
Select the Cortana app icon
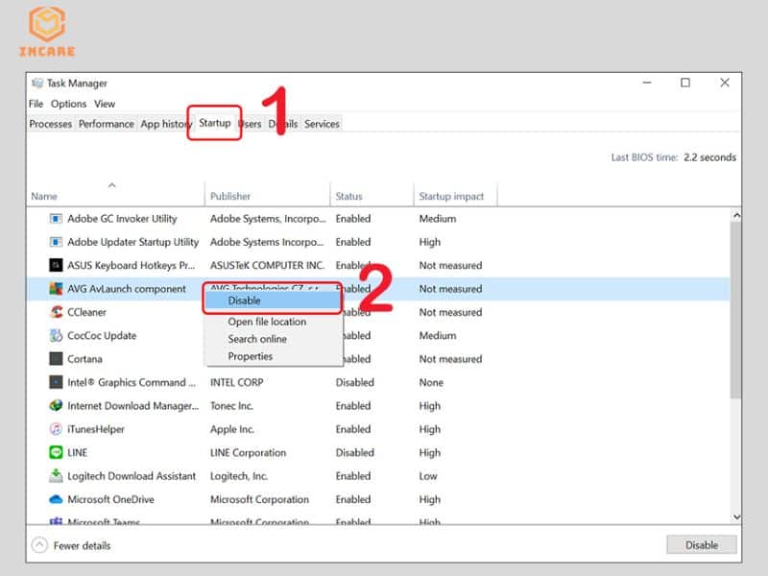pyautogui.click(x=56, y=358)
